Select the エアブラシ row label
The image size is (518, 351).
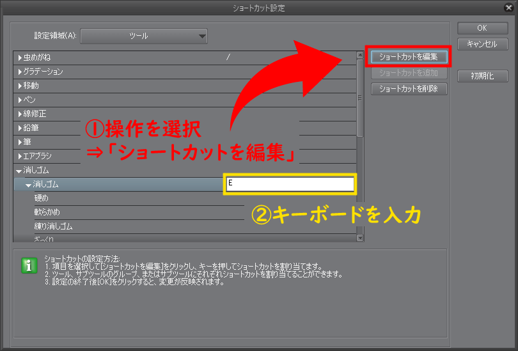[x=37, y=156]
